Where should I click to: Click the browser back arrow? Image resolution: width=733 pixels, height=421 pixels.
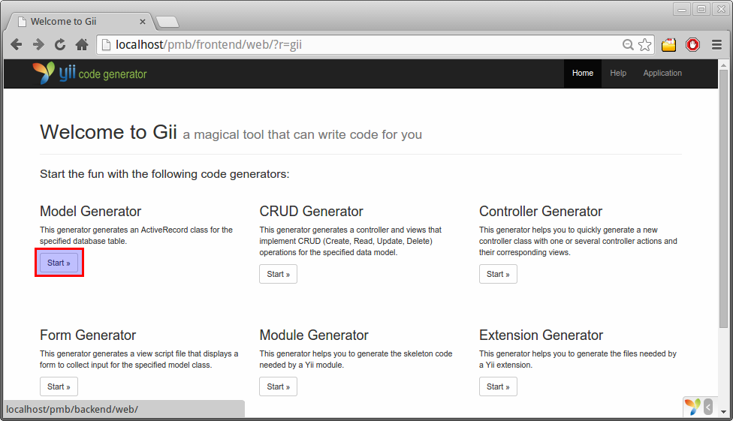pyautogui.click(x=17, y=45)
